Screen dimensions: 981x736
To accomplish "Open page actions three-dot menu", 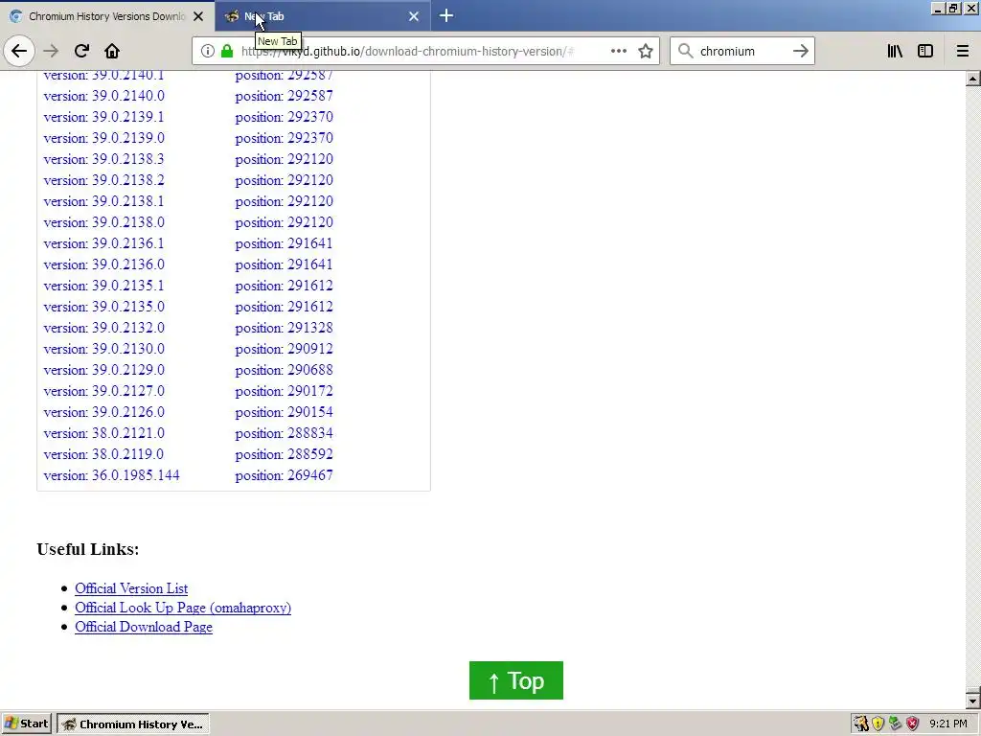I will (x=619, y=51).
